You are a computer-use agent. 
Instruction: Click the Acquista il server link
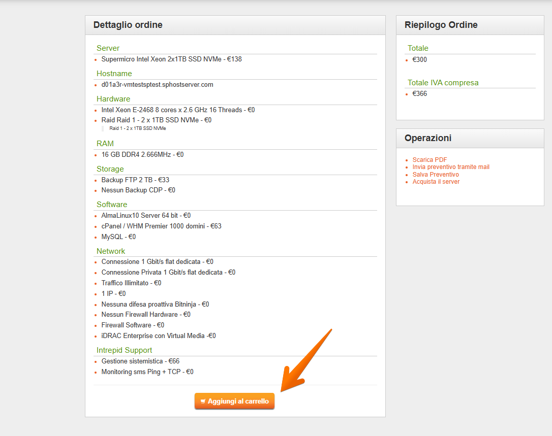[x=436, y=182]
